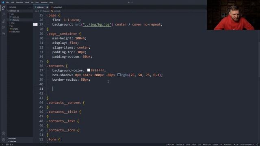Open Explorer panel more actions ellipsis
Screen dimensions: 260x146
(x=30, y=7)
